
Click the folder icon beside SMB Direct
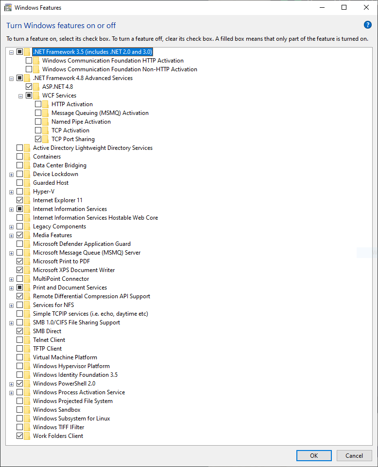tap(27, 331)
